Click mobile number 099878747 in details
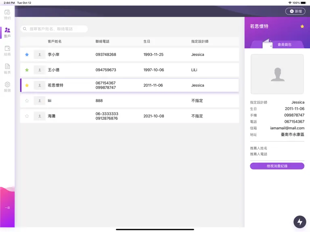The width and height of the screenshot is (310, 232). (294, 115)
